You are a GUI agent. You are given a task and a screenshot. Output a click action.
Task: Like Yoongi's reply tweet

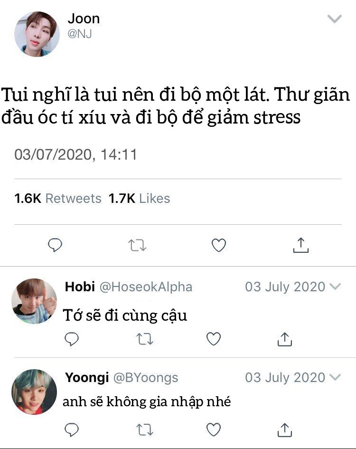pos(214,430)
